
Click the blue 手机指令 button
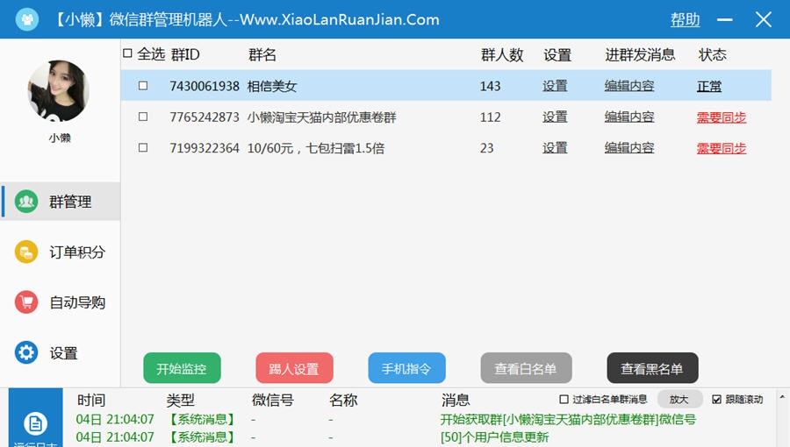(x=406, y=368)
